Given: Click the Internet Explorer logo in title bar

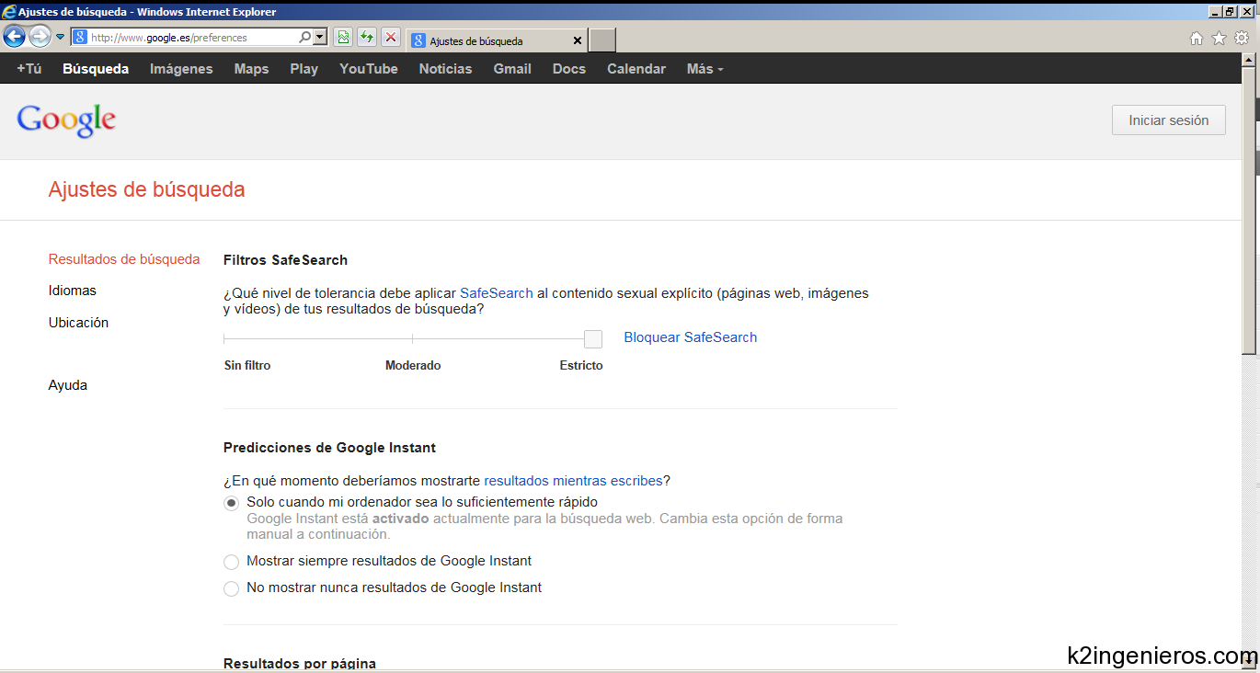Looking at the screenshot, I should click(9, 12).
